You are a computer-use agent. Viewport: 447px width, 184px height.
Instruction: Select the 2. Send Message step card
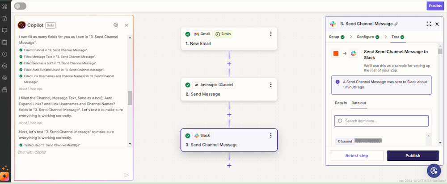pos(229,89)
